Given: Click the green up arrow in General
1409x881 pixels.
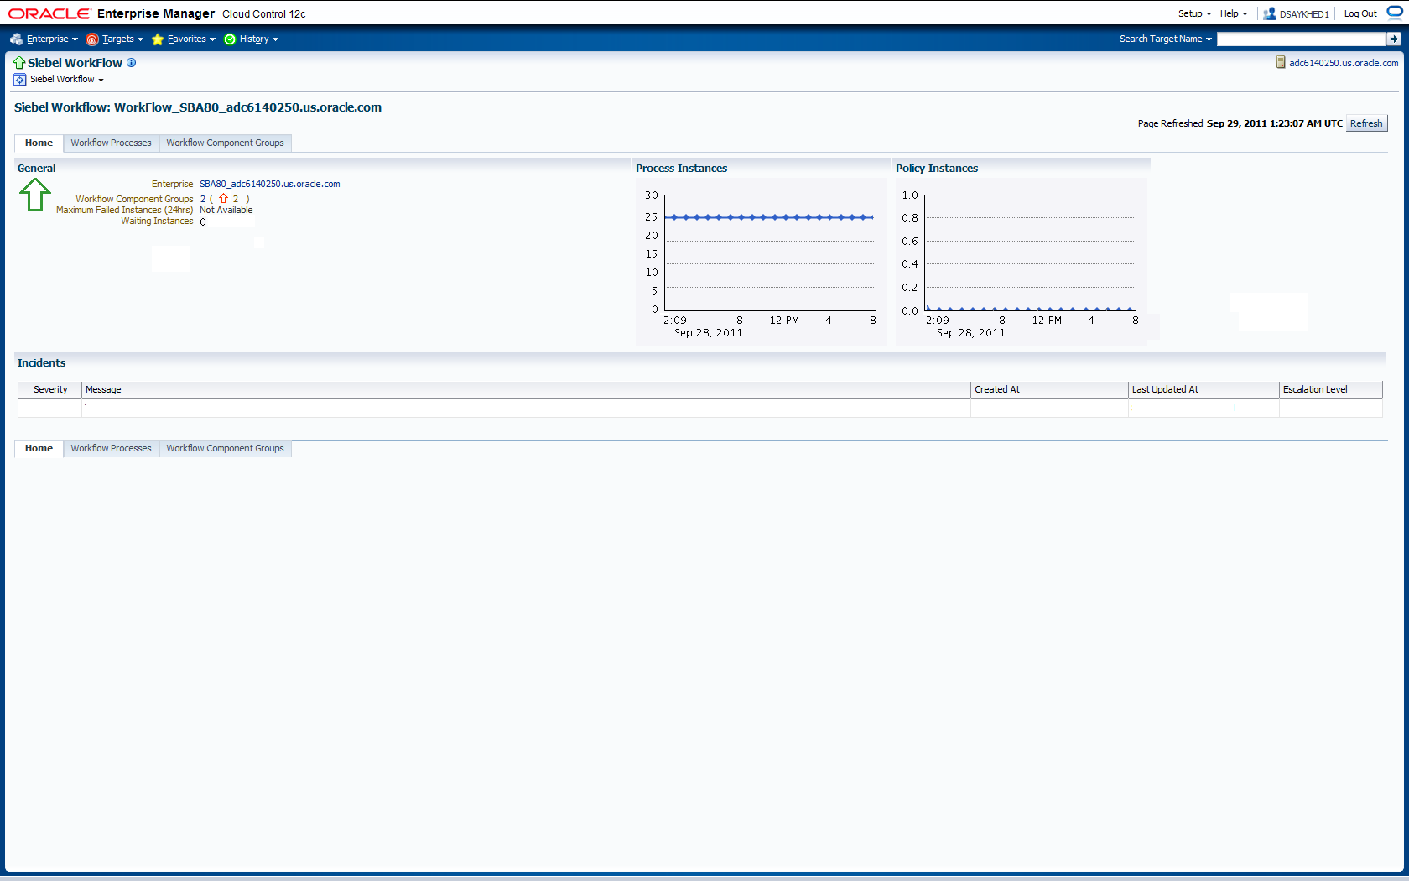Looking at the screenshot, I should 35,195.
